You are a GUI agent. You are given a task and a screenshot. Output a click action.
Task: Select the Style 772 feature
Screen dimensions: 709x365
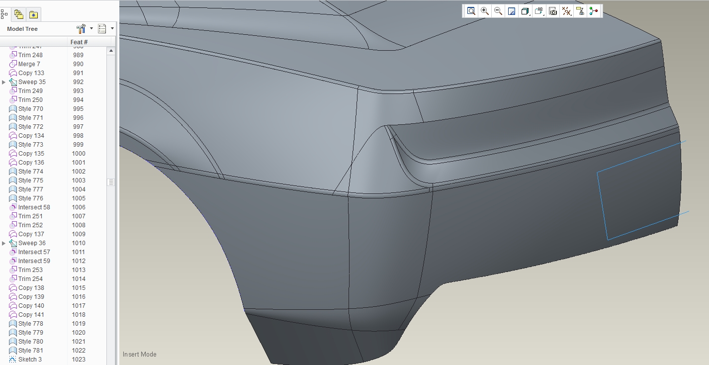(x=26, y=127)
